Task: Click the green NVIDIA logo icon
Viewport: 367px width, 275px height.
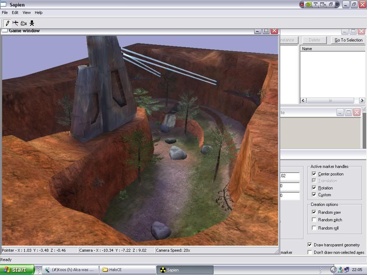Action: tap(308, 4)
